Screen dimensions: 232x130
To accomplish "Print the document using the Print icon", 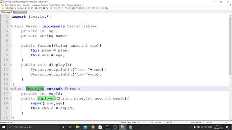I will tap(21, 8).
